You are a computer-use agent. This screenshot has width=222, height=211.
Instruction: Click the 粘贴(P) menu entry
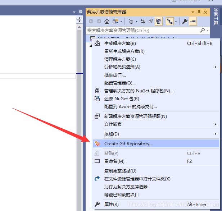point(156,153)
